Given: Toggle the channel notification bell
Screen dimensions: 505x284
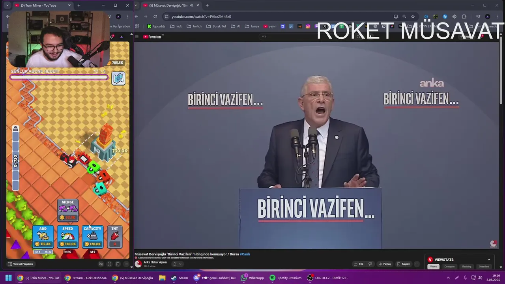Looking at the screenshot, I should (x=175, y=264).
